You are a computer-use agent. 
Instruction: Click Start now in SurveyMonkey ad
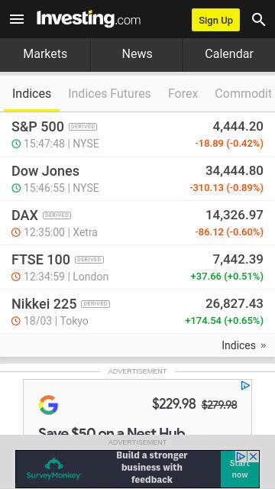tap(239, 469)
